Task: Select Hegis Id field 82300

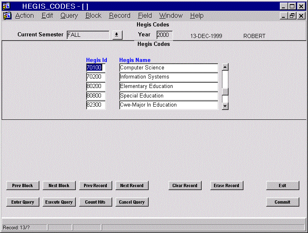Action: [96, 105]
